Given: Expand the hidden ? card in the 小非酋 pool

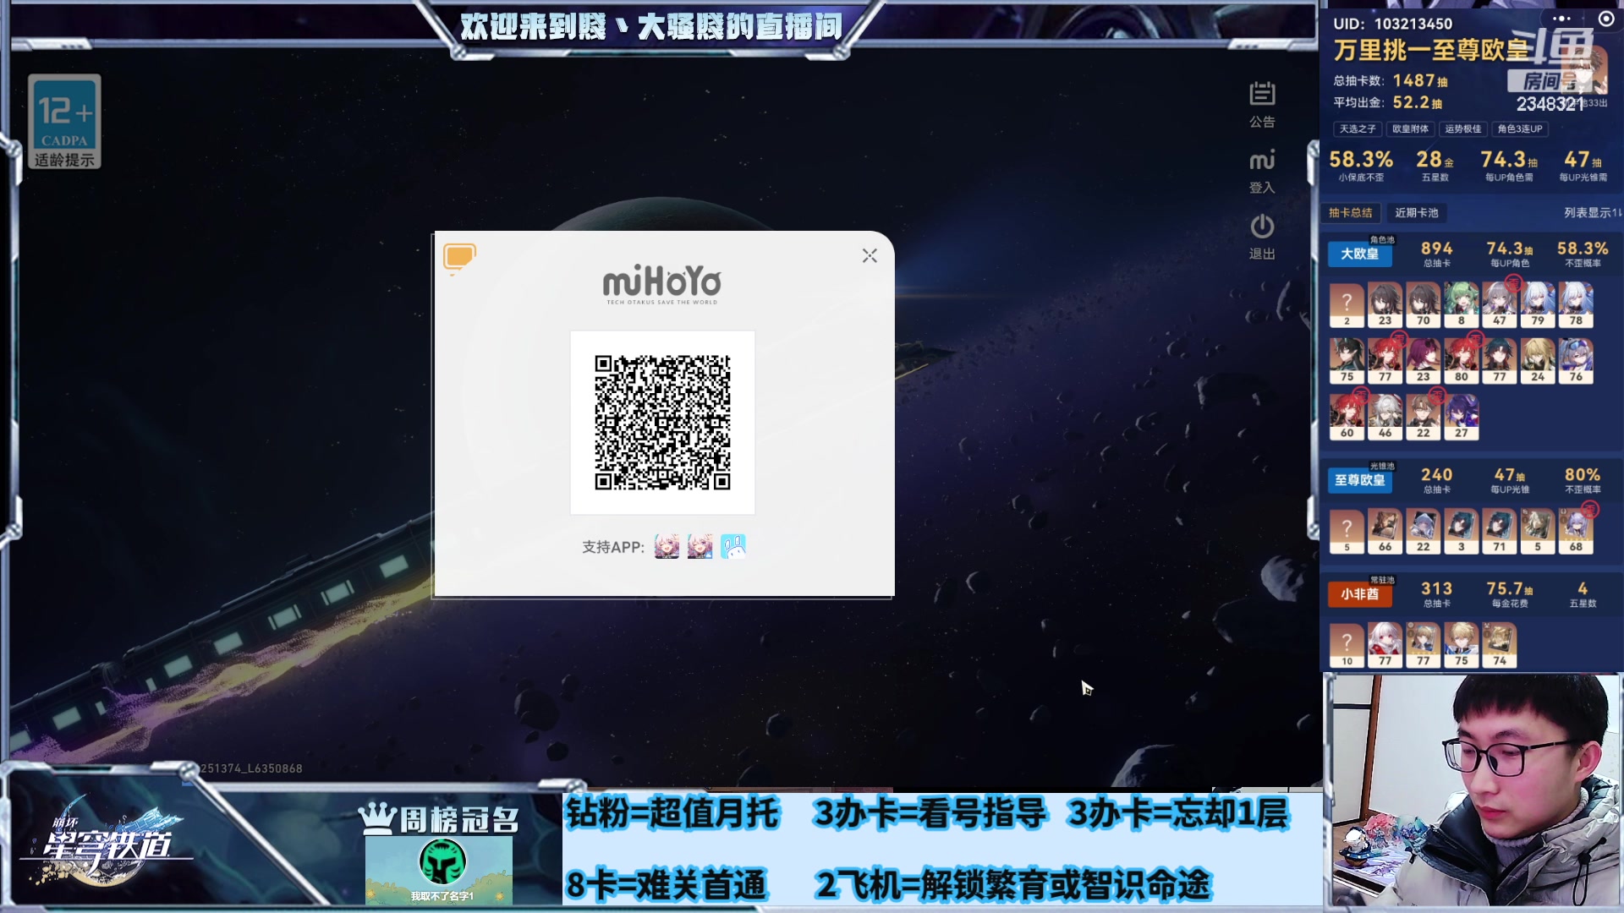Looking at the screenshot, I should pyautogui.click(x=1347, y=640).
